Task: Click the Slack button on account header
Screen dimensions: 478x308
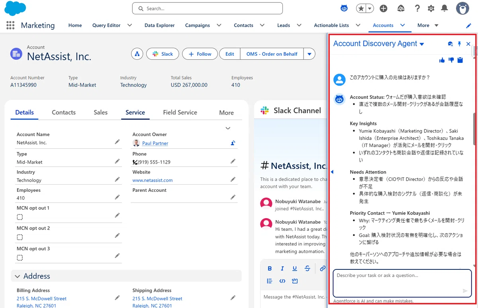Action: (x=162, y=54)
